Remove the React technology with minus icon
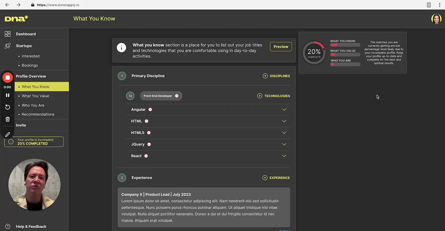This screenshot has width=445, height=231. point(146,156)
